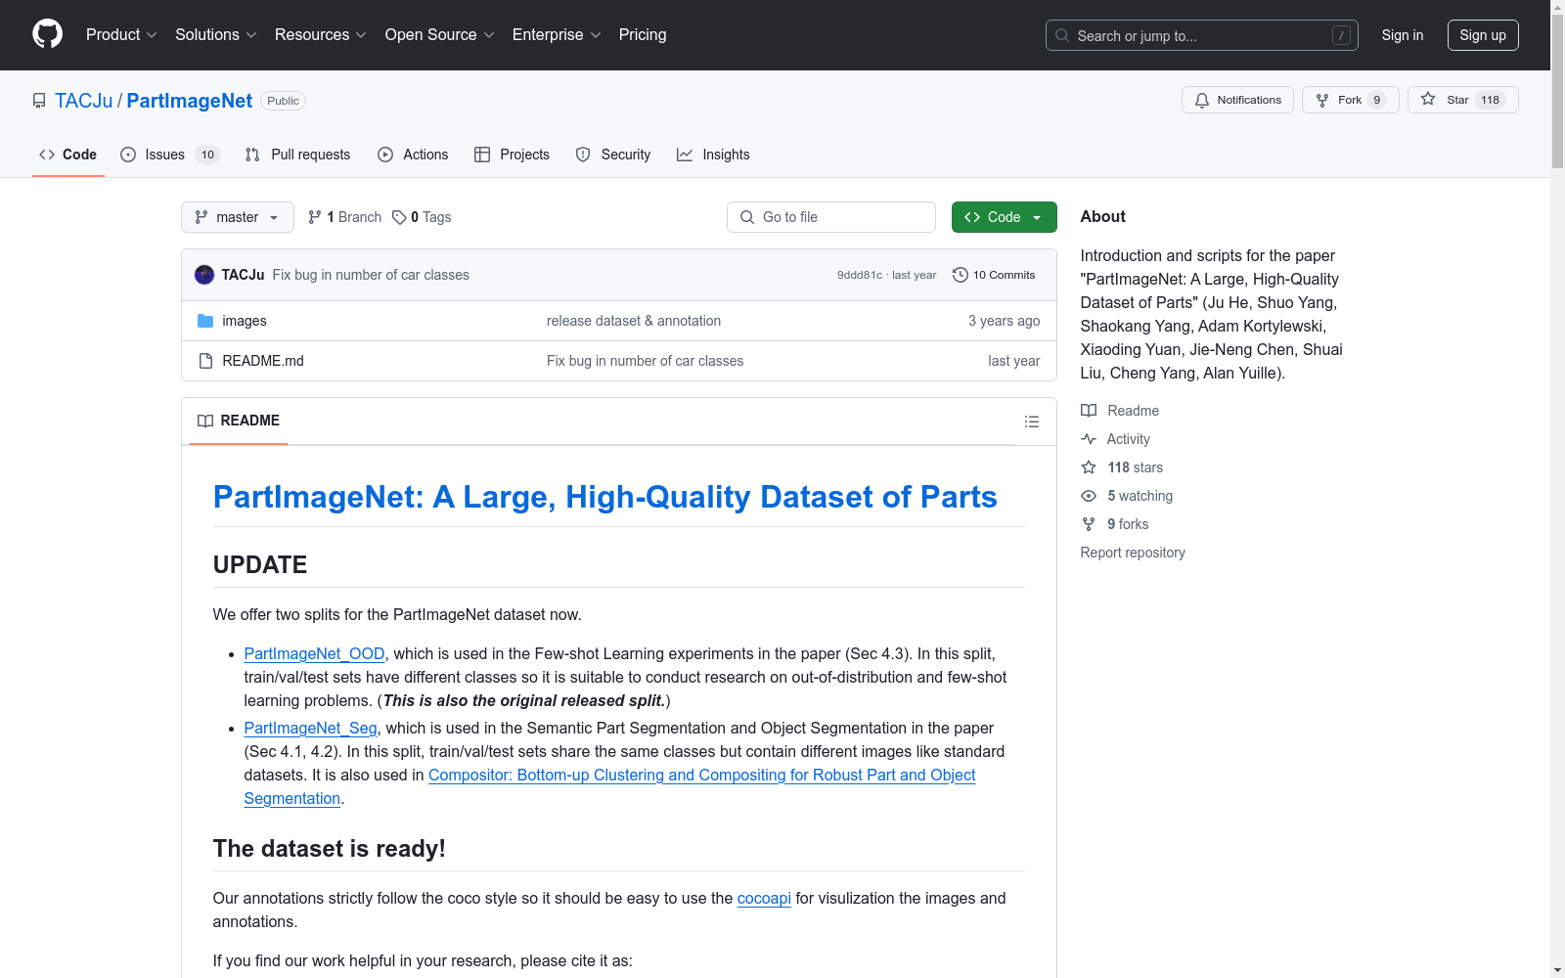Open the Product menu

tap(121, 34)
